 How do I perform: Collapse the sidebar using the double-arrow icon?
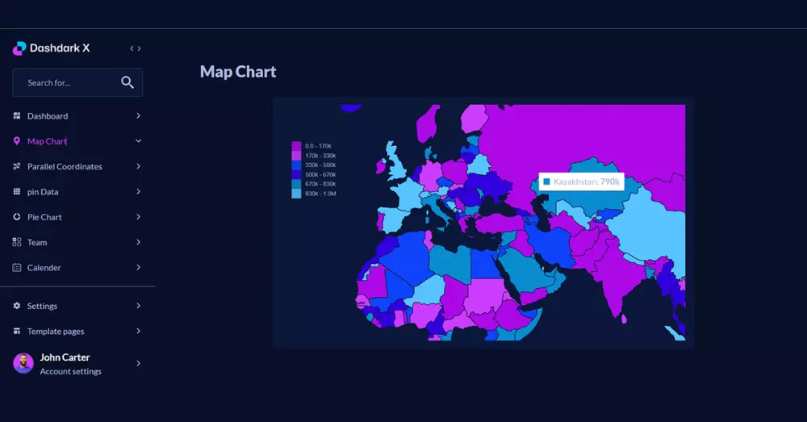tap(136, 48)
